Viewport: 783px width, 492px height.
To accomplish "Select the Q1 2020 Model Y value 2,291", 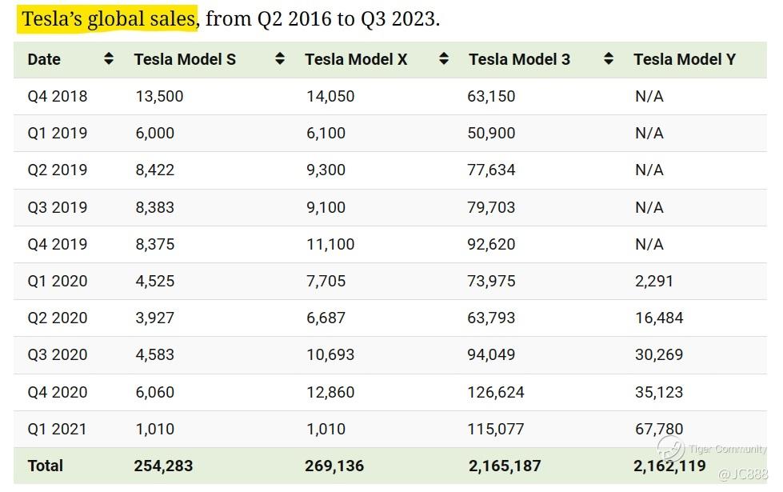I will 654,281.
